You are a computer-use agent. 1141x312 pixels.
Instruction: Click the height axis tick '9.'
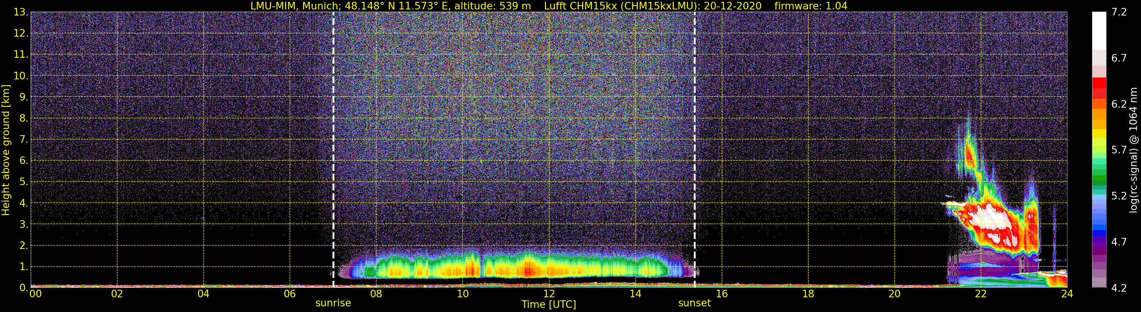[23, 97]
